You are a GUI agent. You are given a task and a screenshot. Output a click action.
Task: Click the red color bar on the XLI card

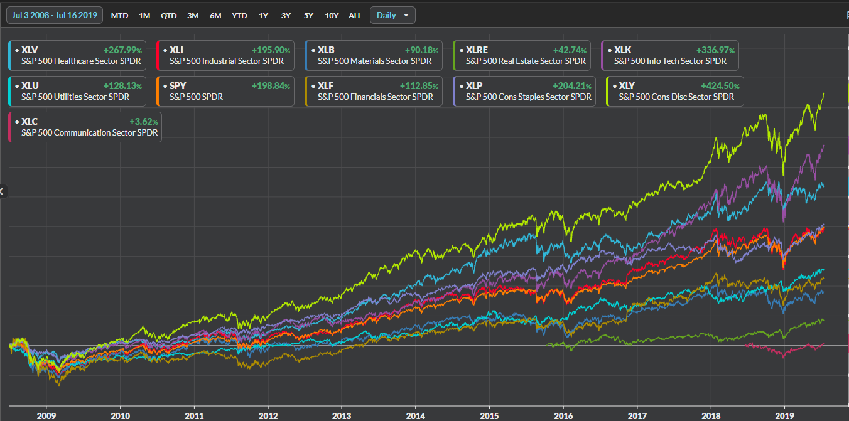(158, 55)
